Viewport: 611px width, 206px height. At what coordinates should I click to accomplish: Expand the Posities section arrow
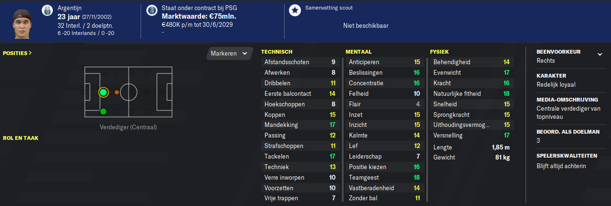pyautogui.click(x=17, y=53)
